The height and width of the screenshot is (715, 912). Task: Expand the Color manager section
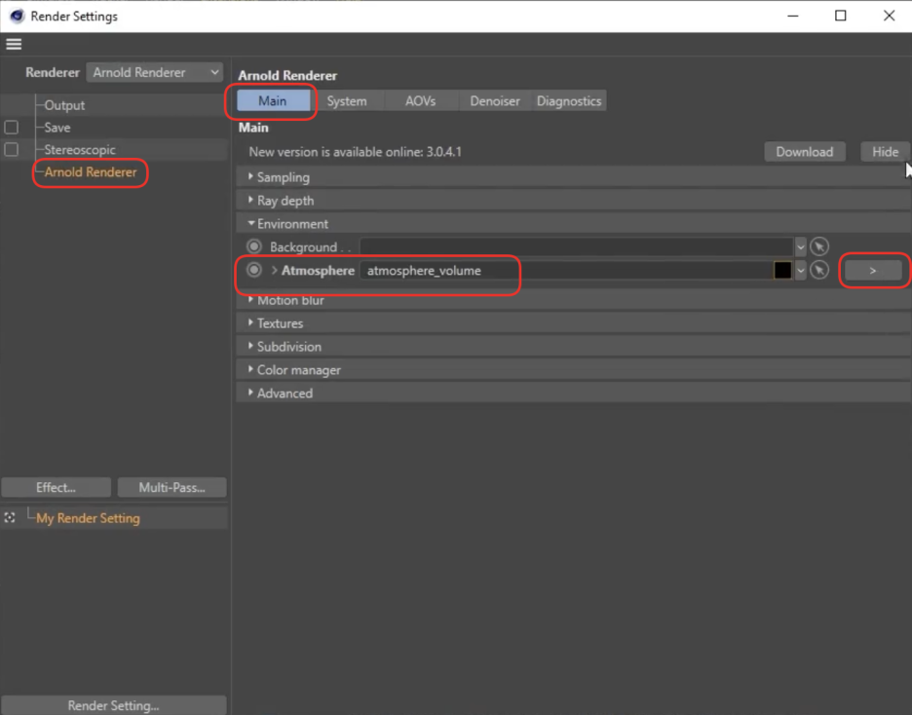[x=250, y=369]
